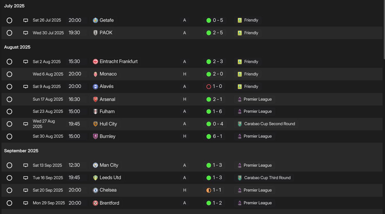Image resolution: width=385 pixels, height=214 pixels.
Task: Click the Premier League icon on Burnley row
Action: 240,136
